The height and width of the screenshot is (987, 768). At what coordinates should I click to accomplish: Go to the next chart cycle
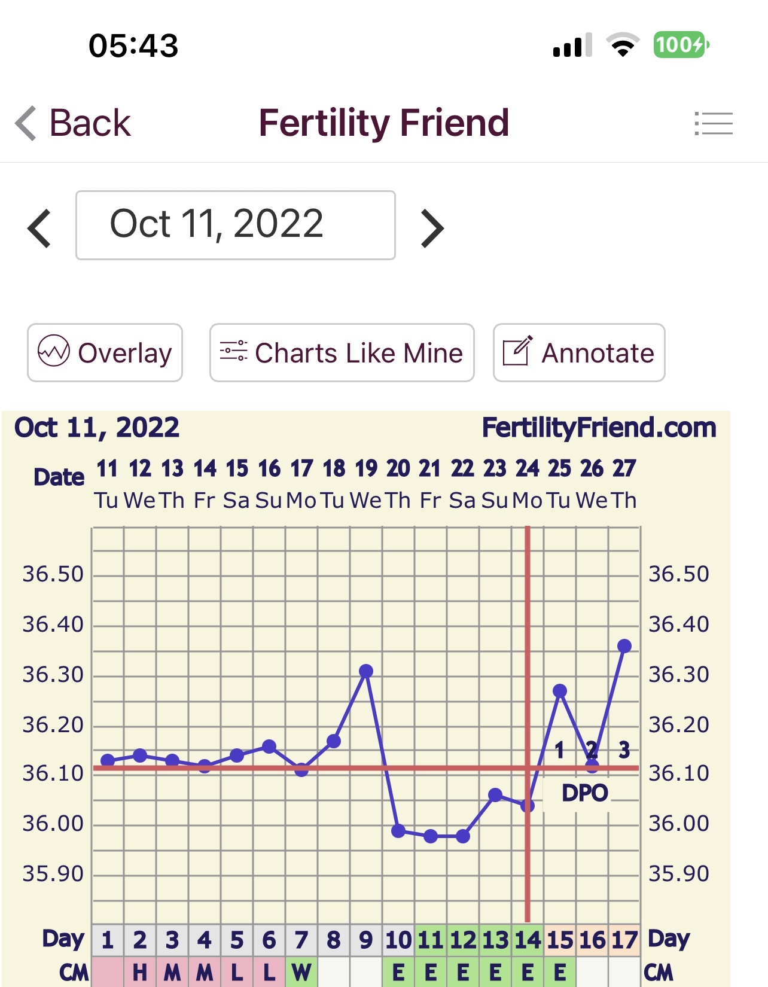click(432, 228)
